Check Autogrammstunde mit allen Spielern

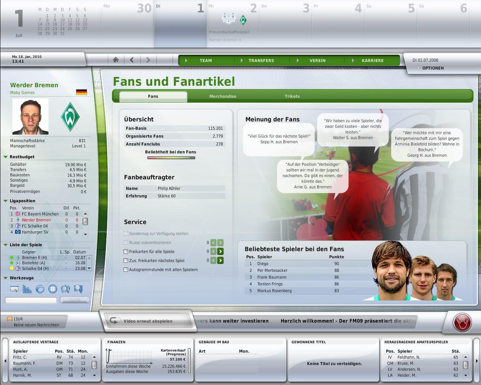tap(126, 270)
